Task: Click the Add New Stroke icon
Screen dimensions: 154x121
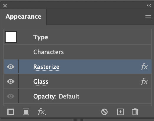Action: [11, 112]
